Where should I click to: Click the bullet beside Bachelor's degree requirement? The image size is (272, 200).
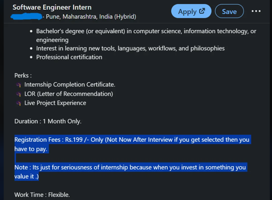click(31, 31)
